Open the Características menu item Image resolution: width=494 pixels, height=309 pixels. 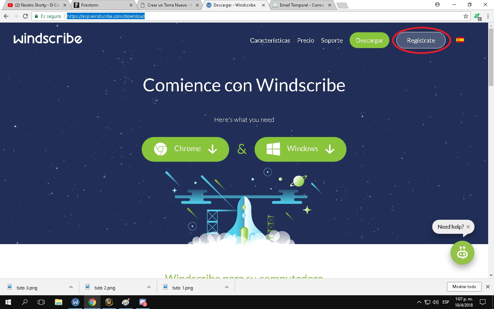270,40
